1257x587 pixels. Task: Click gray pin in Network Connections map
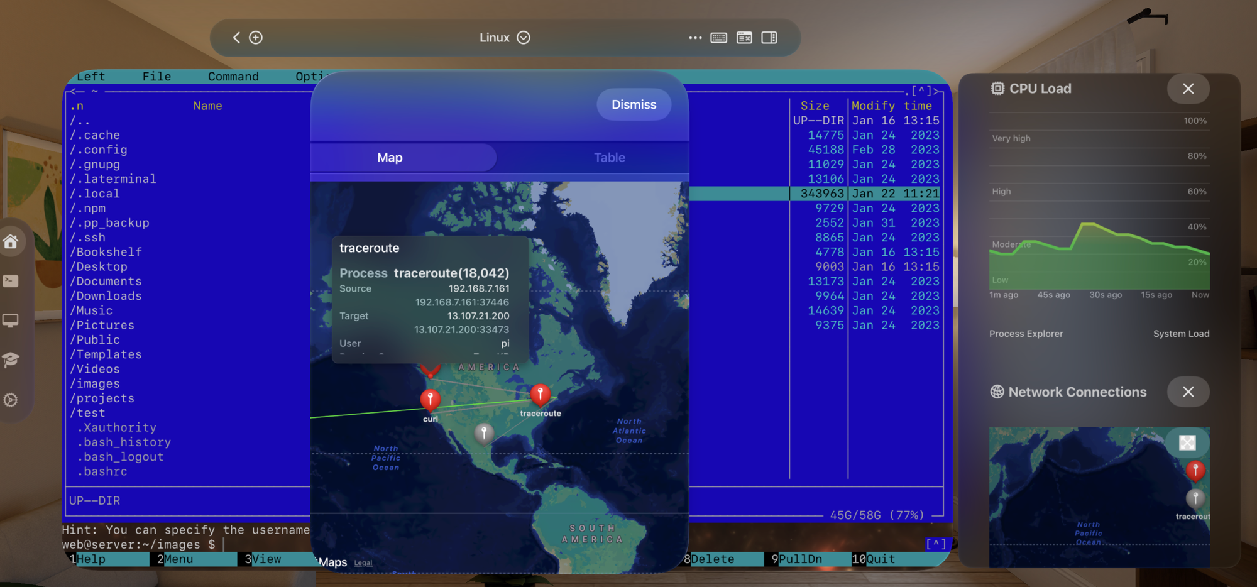1195,498
